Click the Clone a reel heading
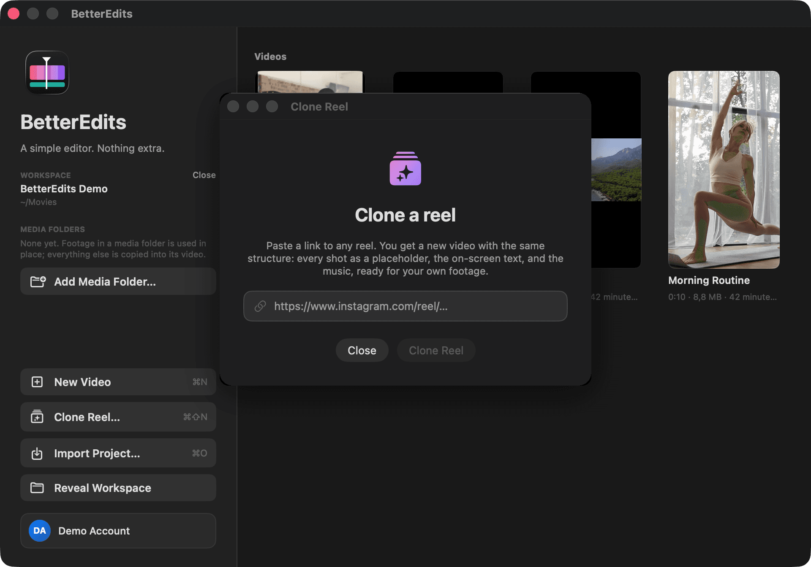This screenshot has width=811, height=567. pos(405,215)
